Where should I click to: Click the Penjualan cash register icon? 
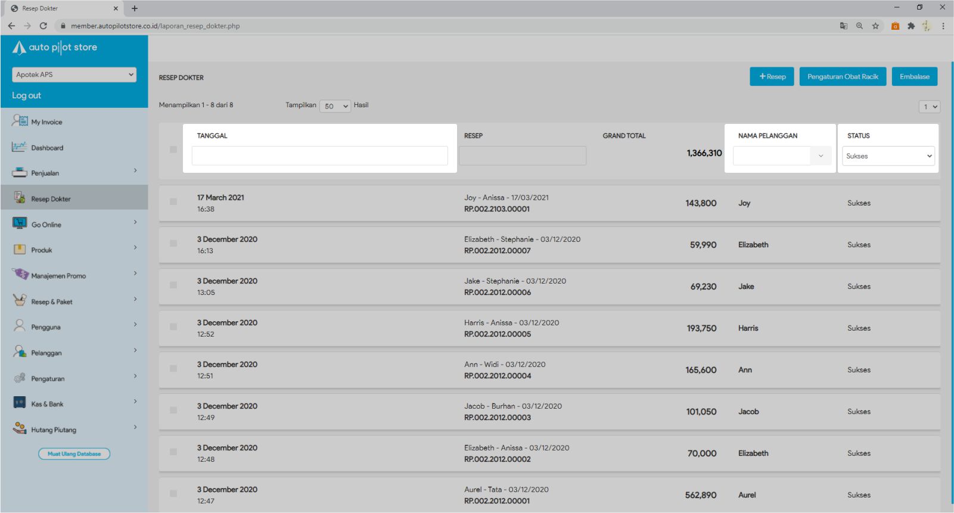click(x=20, y=173)
